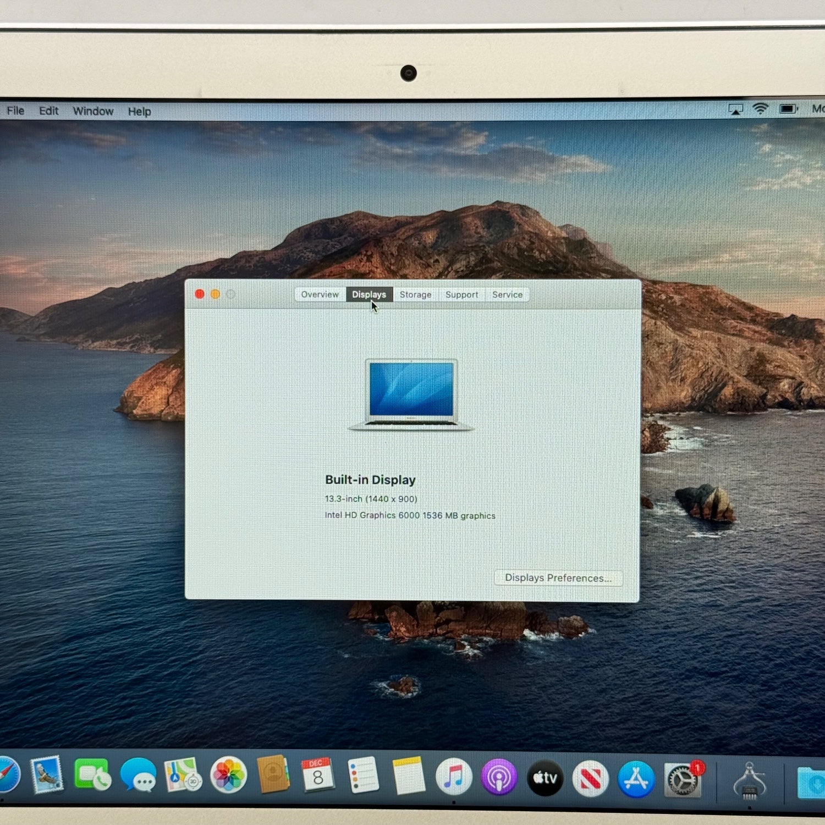Image resolution: width=825 pixels, height=825 pixels.
Task: Open the Help menu
Action: 139,112
